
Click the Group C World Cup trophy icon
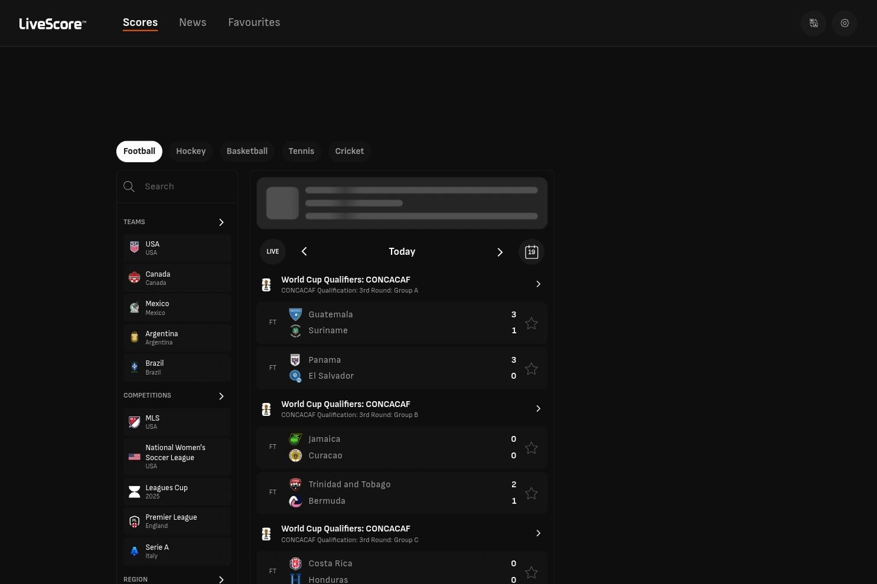pos(266,534)
